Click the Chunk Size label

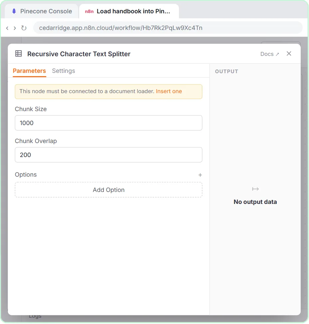coord(31,109)
